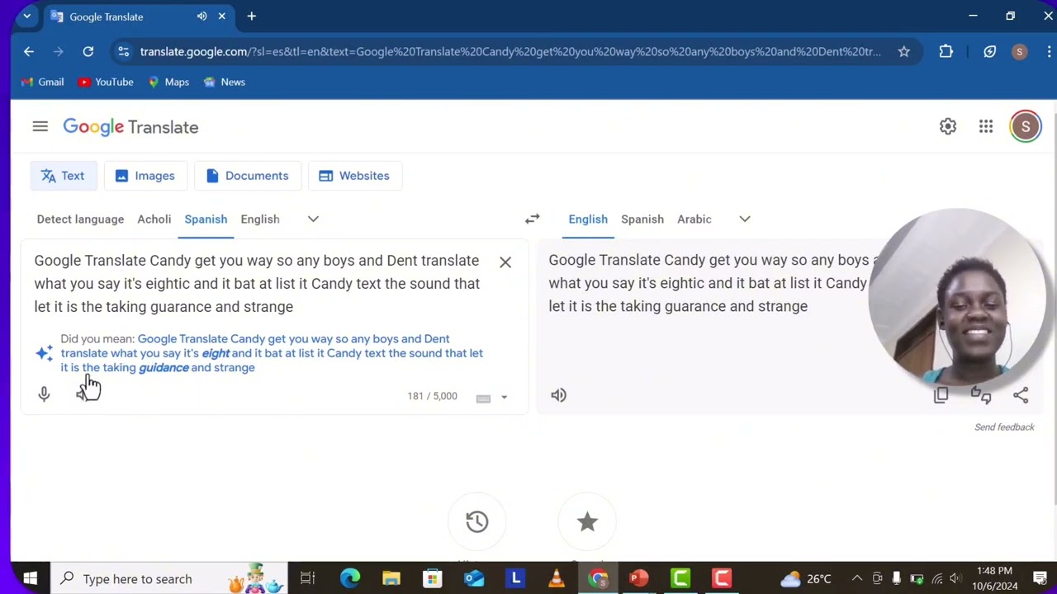
Task: Open Chrome extensions puzzle icon
Action: pyautogui.click(x=946, y=51)
